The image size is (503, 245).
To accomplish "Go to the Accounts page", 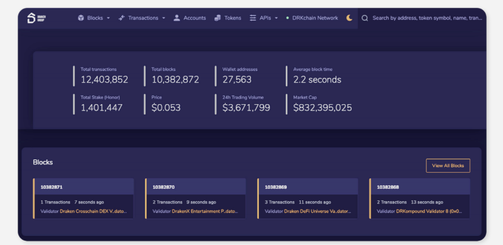I will 190,18.
